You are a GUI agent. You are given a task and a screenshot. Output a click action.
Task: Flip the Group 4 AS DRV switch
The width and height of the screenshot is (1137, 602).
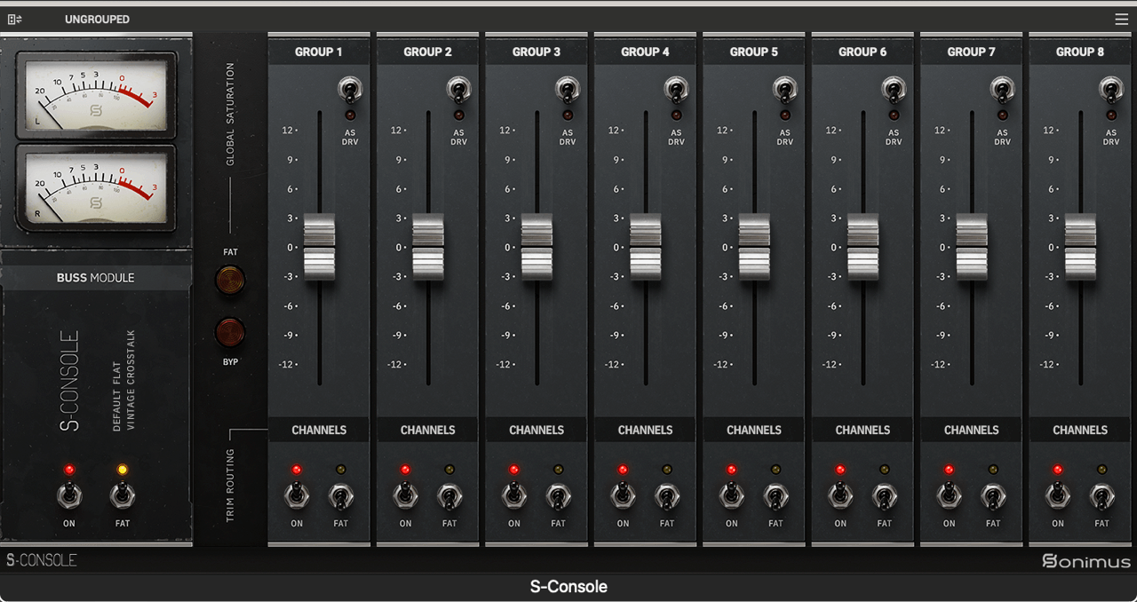point(676,90)
